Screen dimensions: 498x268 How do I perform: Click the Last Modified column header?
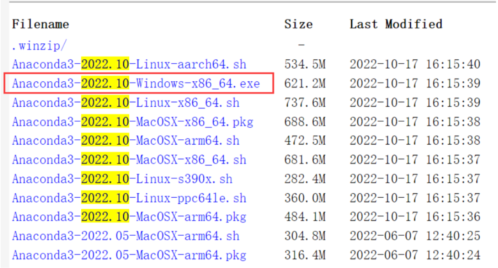(396, 24)
